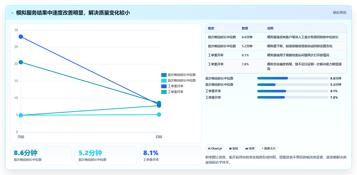Click the 进度 chip
Viewport: 357px width, 175px height.
coord(250,148)
